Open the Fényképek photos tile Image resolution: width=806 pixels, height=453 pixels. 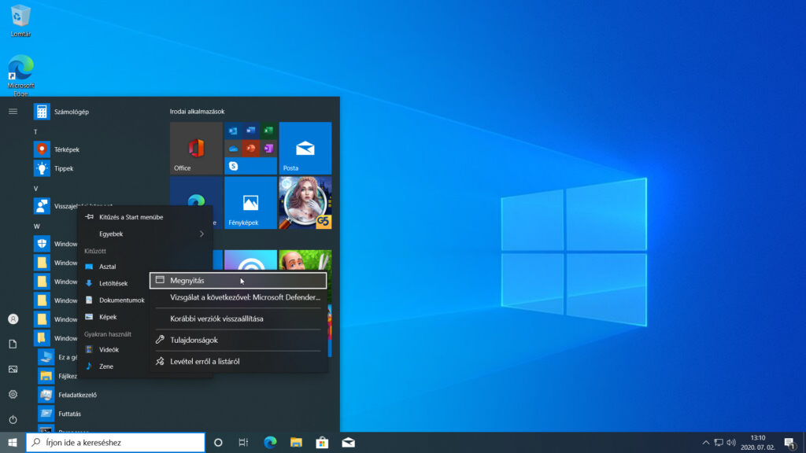[250, 203]
